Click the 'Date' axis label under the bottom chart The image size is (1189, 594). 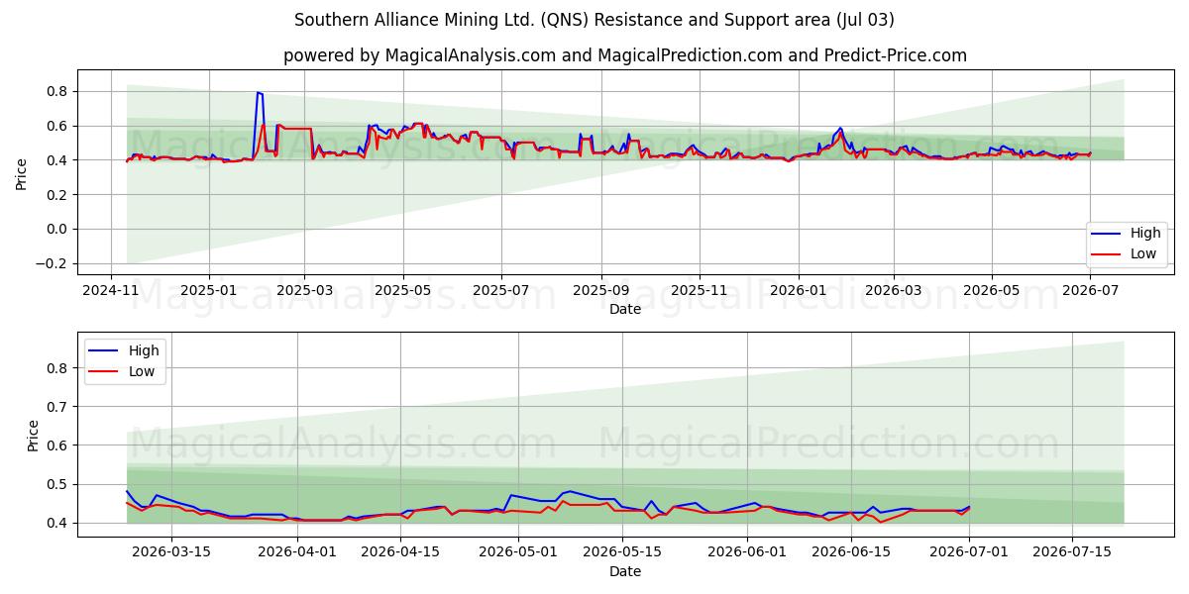click(x=625, y=572)
